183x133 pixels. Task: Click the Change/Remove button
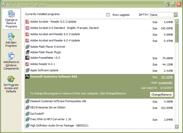[x=161, y=95]
